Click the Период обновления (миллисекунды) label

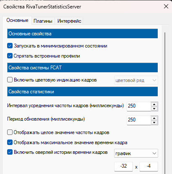[x=46, y=119]
